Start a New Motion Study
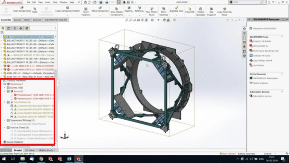The width and height of the screenshot is (289, 163). (152, 11)
